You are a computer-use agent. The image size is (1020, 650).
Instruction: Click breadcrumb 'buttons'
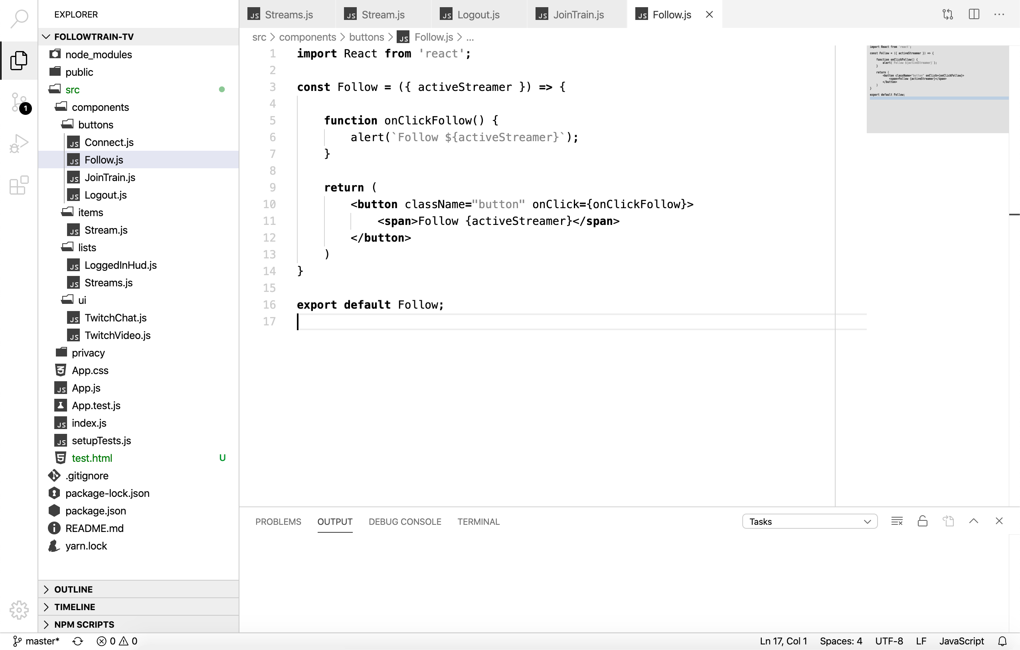(x=366, y=37)
